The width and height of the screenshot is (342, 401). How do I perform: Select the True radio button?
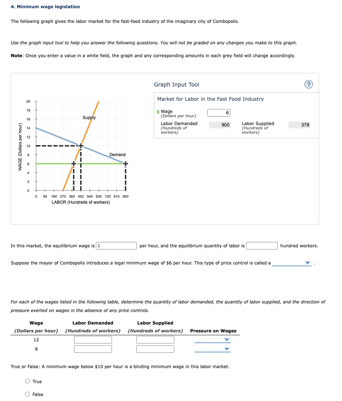(x=27, y=381)
